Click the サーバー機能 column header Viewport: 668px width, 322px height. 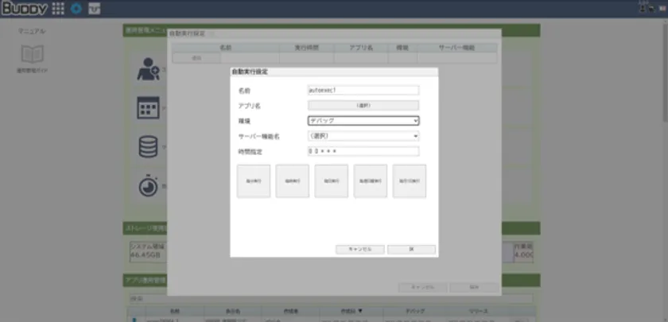(x=457, y=48)
